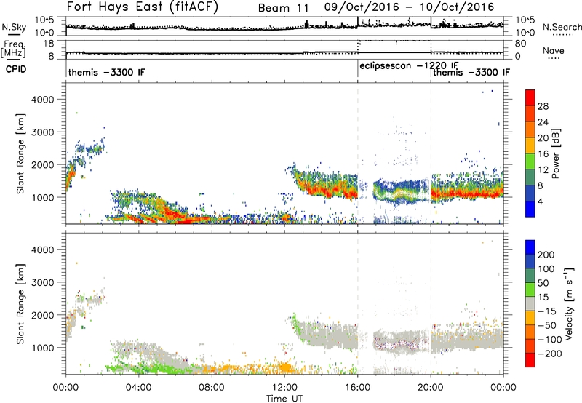Click the "16" tick on the Power colorbar

543,154
